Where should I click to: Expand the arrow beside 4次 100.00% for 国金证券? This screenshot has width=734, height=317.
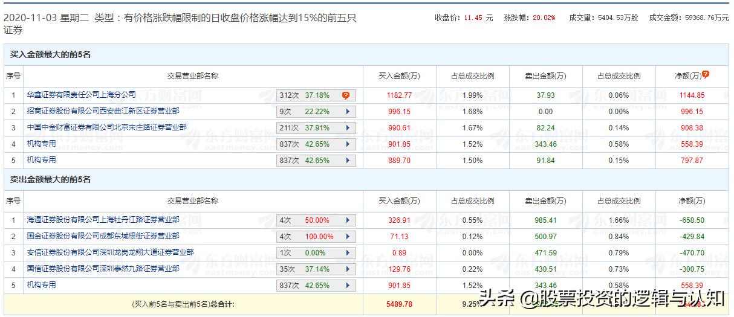(348, 237)
